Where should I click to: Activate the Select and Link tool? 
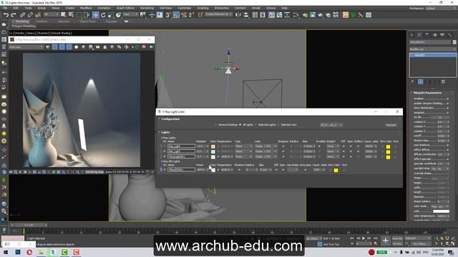pos(22,15)
